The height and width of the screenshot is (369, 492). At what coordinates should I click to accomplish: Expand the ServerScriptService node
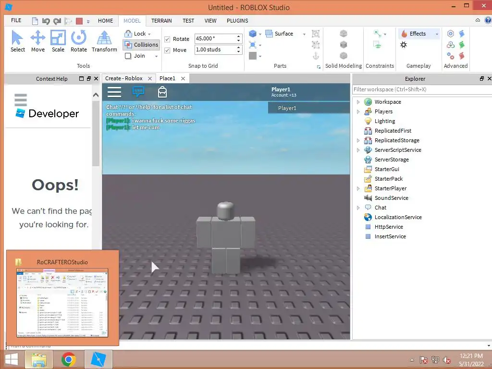click(358, 150)
